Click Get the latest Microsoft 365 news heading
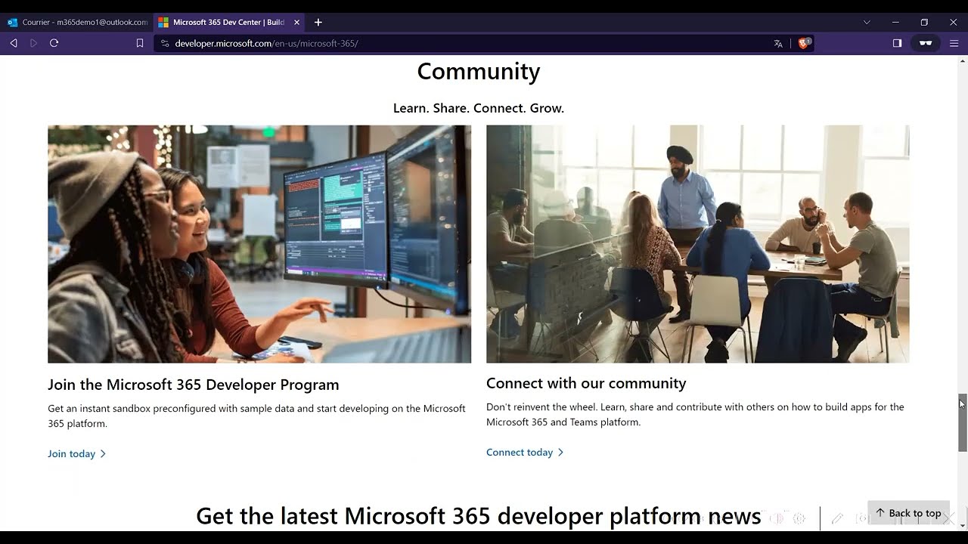 479,516
